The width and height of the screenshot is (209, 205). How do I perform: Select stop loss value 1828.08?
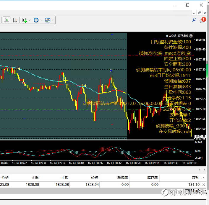pyautogui.click(x=33, y=185)
